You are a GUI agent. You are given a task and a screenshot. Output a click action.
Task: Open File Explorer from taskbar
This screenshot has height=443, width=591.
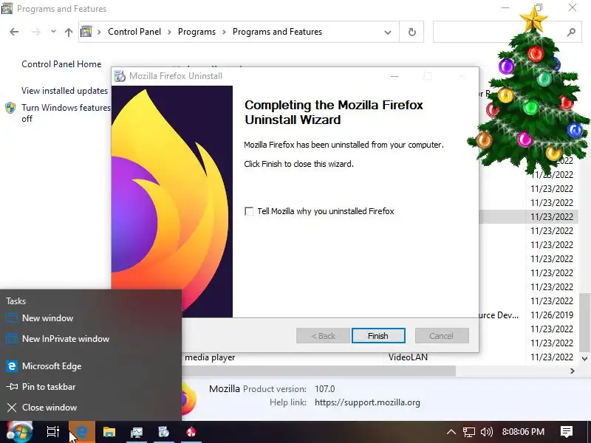tap(109, 432)
